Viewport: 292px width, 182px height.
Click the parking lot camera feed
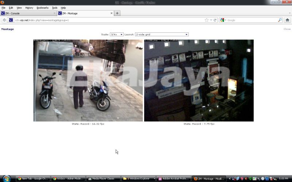[88, 80]
